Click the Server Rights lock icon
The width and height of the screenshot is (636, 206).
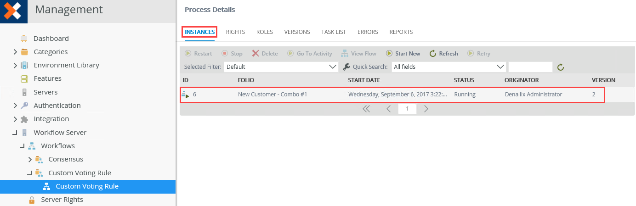[x=32, y=200]
